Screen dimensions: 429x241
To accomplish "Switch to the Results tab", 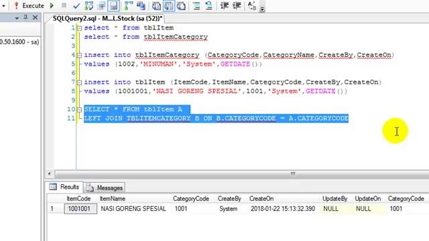I will click(64, 187).
